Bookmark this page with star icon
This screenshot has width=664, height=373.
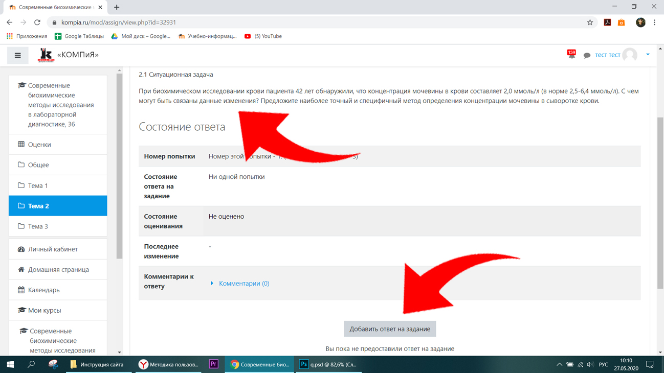pos(590,22)
